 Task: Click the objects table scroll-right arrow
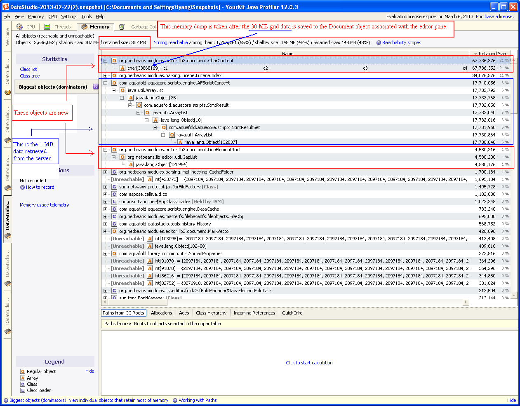click(466, 302)
